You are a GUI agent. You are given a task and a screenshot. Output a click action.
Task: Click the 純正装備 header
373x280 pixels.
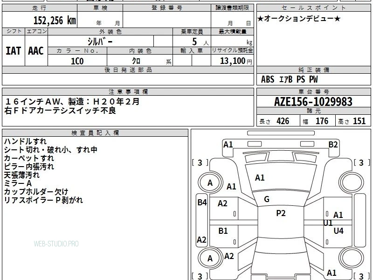pyautogui.click(x=314, y=70)
